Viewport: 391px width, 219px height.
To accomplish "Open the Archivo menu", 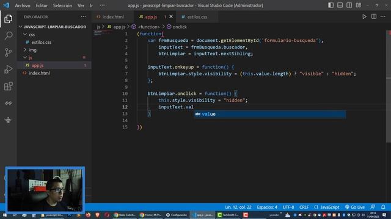I will click(x=23, y=5).
